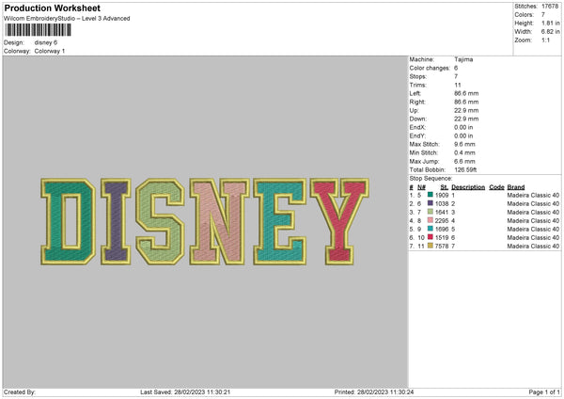564x399 pixels.
Task: Select the gold thread swatch 7578
Action: 431,246
